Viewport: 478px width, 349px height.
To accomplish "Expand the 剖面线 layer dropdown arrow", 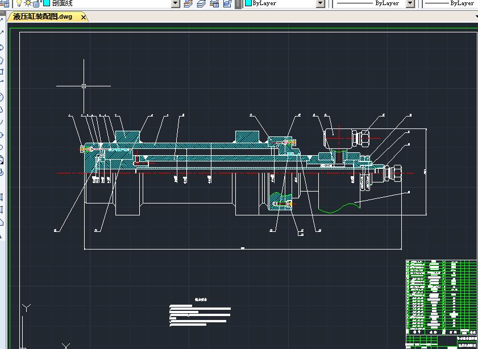I will pos(175,3).
